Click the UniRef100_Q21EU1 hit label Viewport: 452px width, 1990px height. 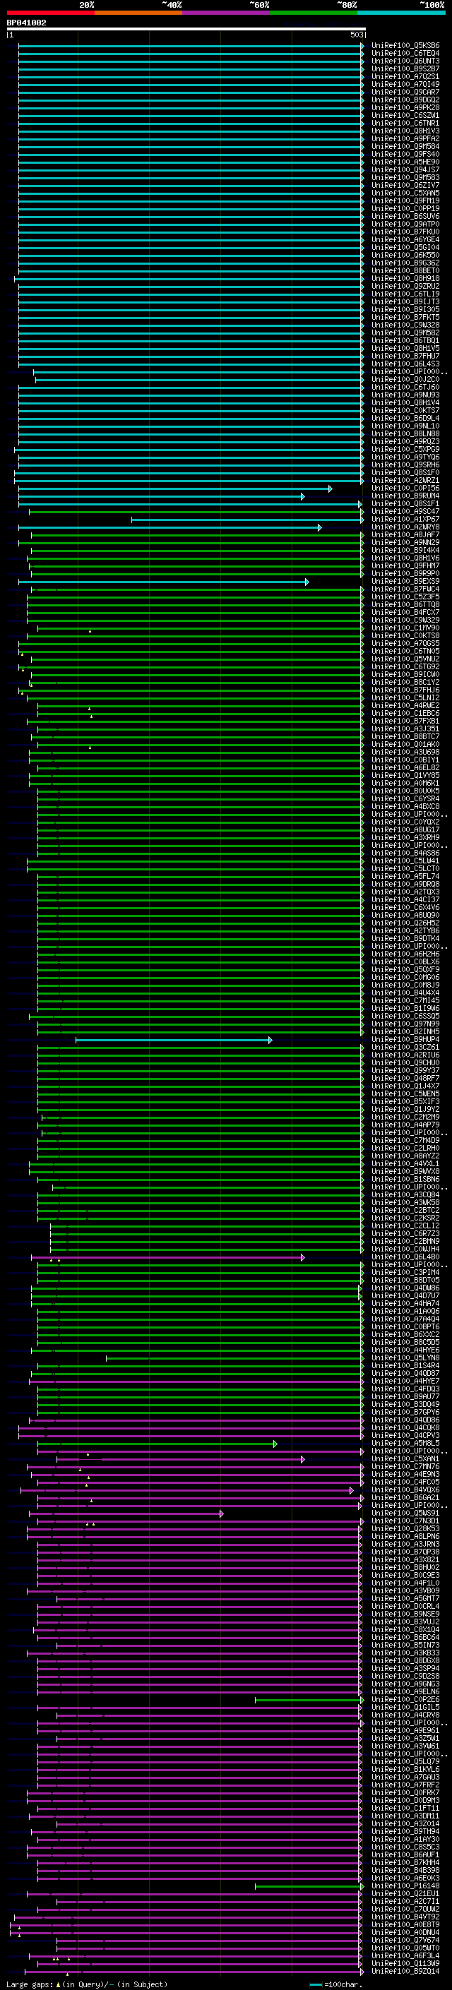[405, 1894]
